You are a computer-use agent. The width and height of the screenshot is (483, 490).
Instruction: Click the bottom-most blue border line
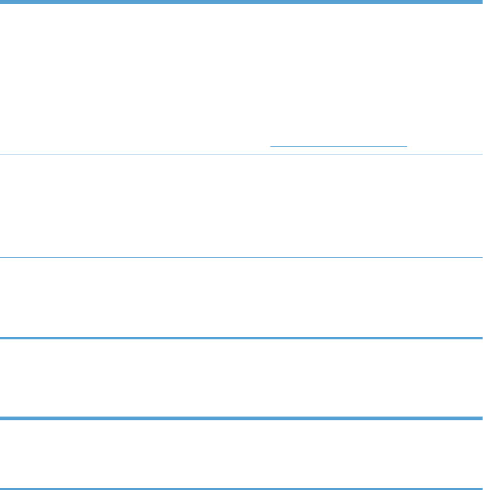(x=241, y=488)
